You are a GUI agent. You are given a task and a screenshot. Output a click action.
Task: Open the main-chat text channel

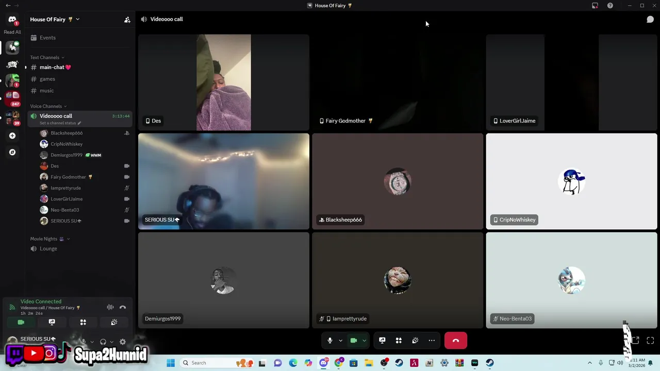(80, 68)
